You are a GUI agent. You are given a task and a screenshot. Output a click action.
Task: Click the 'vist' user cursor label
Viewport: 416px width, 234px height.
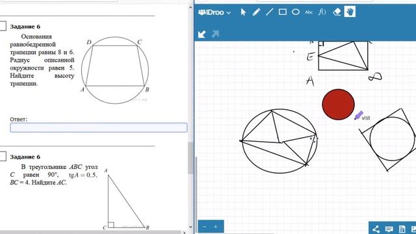pyautogui.click(x=366, y=118)
